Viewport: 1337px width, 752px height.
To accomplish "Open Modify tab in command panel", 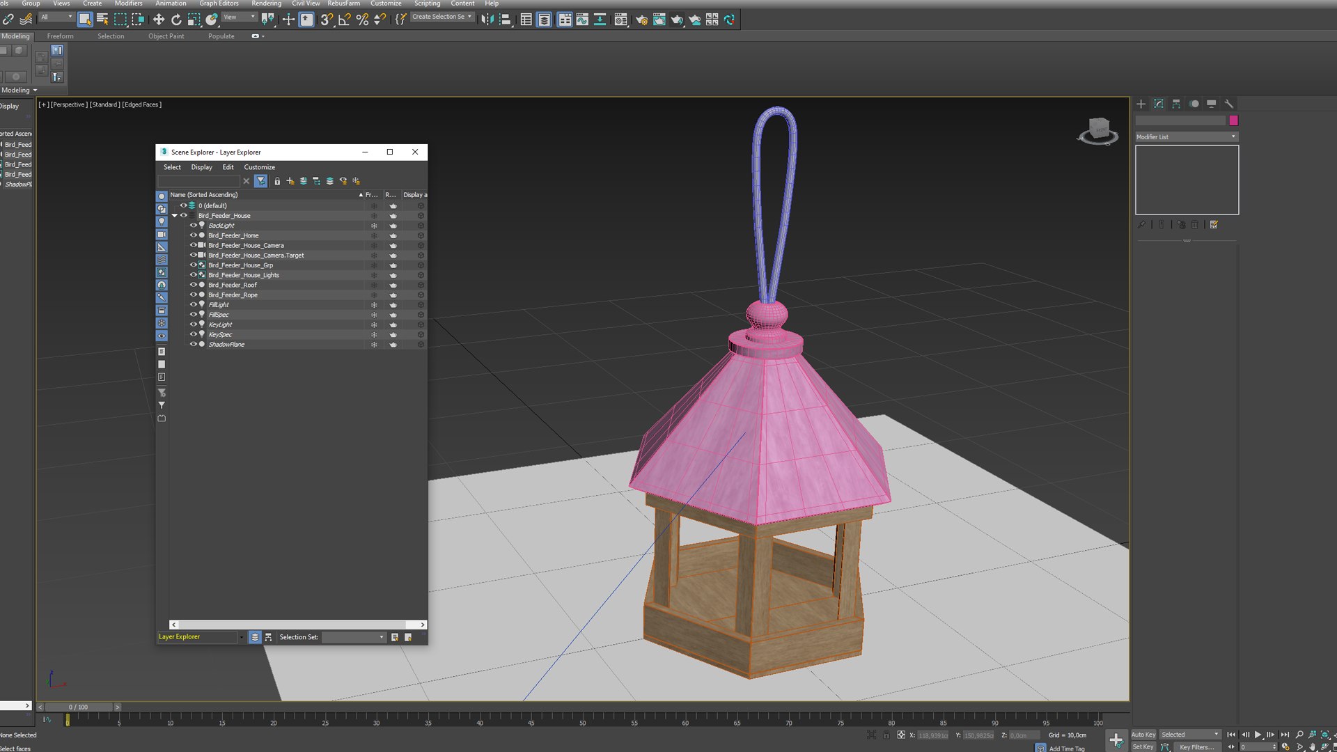I will pyautogui.click(x=1159, y=104).
